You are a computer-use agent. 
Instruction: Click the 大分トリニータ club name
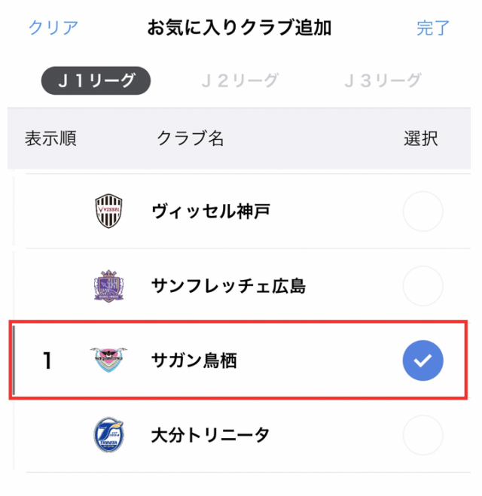pos(210,435)
